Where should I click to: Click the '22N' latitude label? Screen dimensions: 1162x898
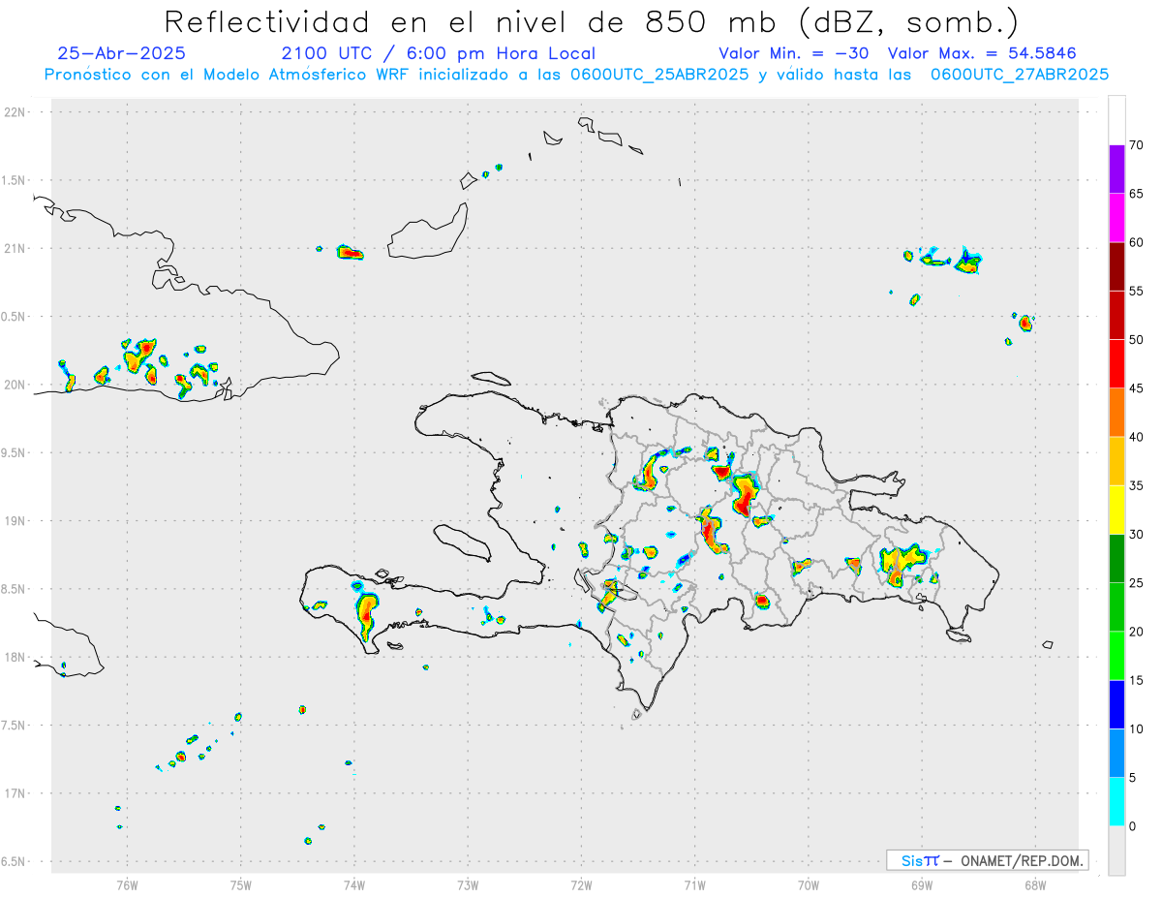point(16,112)
